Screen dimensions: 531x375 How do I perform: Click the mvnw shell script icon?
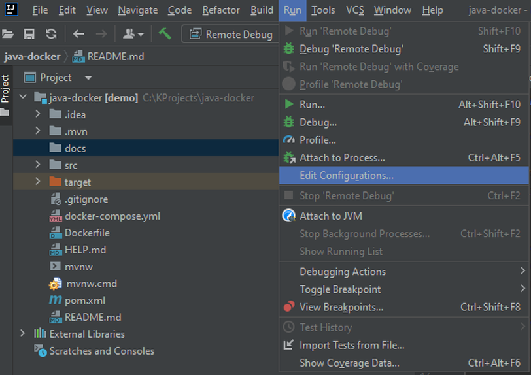[55, 267]
